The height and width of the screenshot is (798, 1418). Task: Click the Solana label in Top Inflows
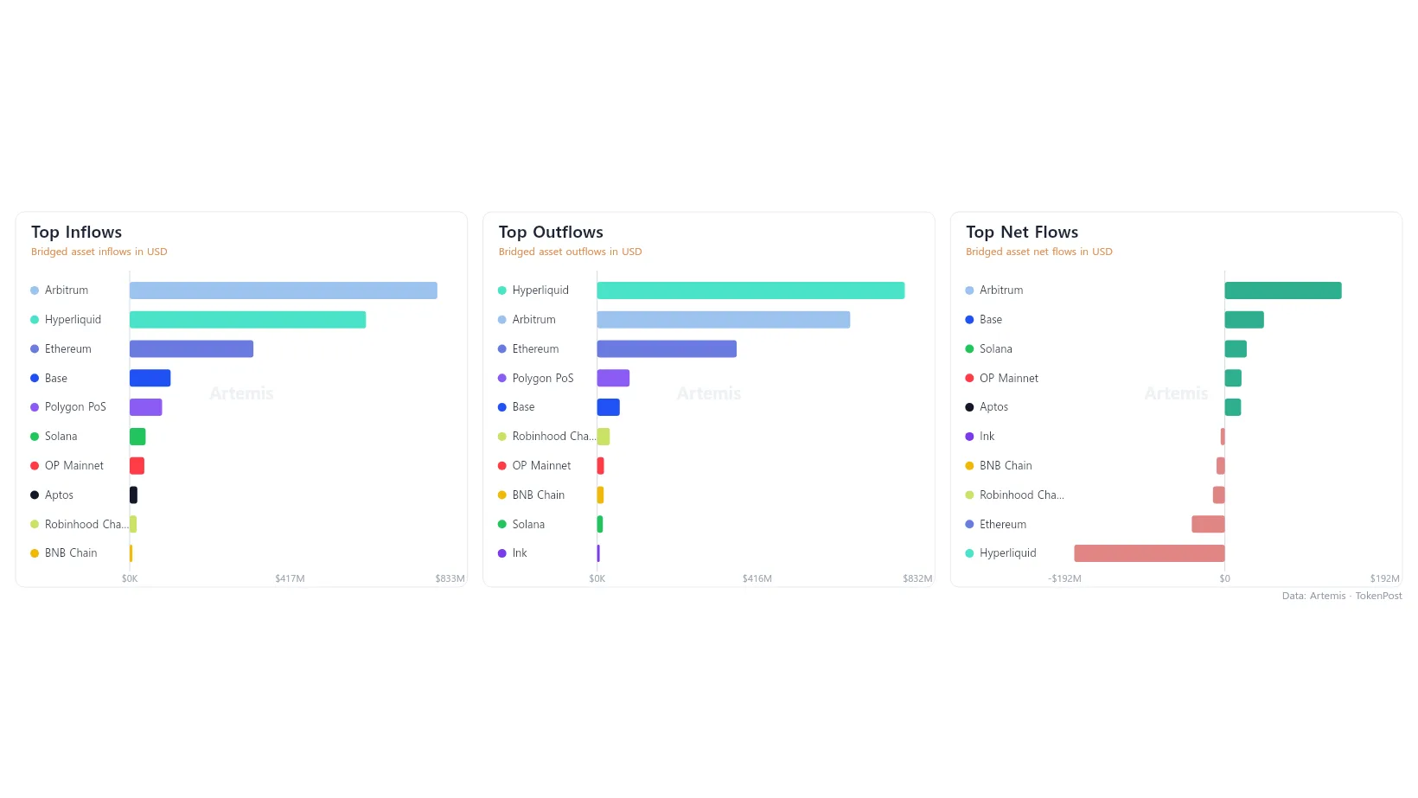(x=61, y=437)
